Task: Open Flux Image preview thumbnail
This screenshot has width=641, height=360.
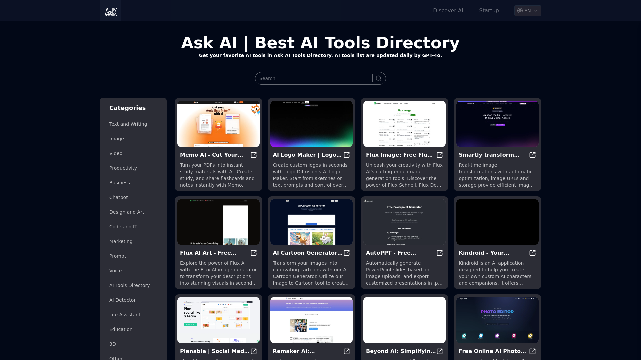Action: pos(404,124)
